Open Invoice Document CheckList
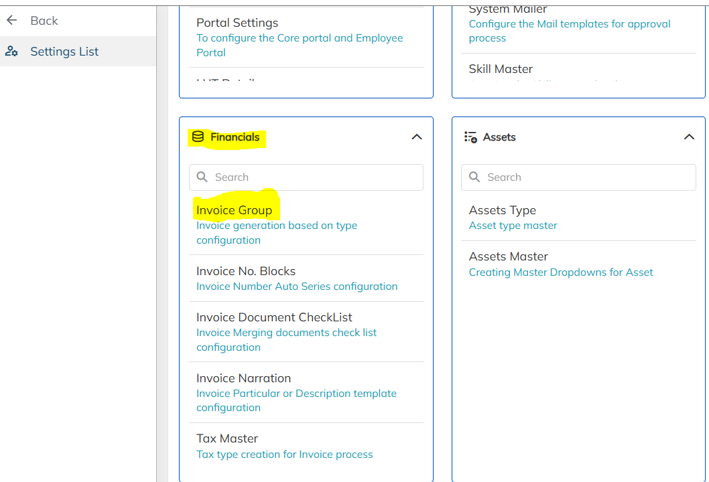Viewport: 709px width, 482px height. [274, 317]
